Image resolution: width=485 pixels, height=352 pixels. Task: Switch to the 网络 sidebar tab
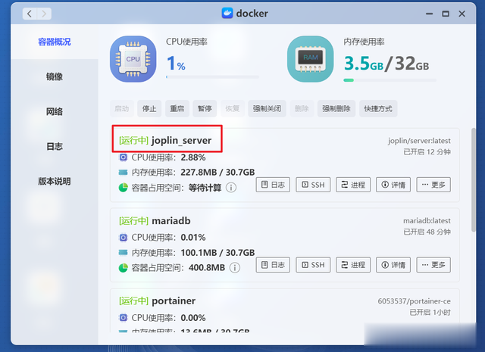point(55,111)
